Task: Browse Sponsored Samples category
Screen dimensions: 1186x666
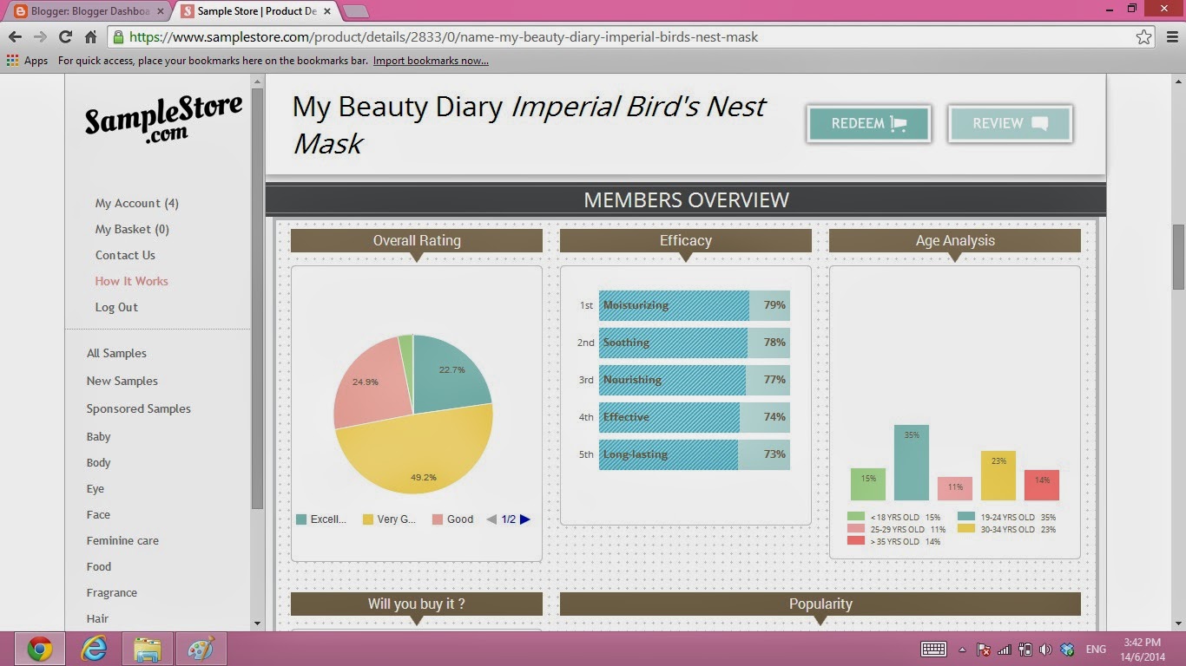Action: click(x=139, y=408)
